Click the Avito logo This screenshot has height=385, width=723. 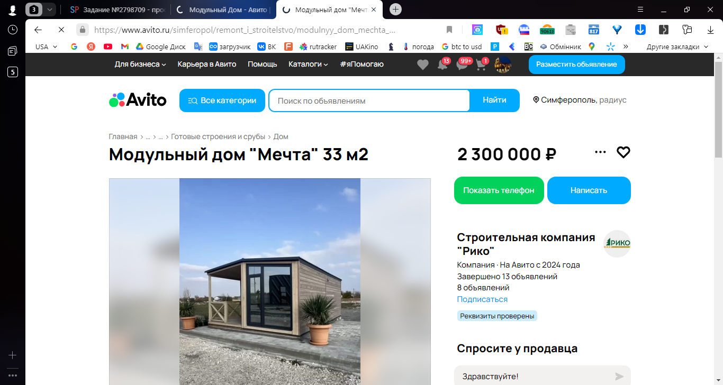138,100
